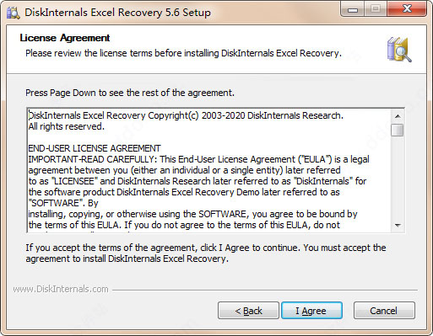
Task: Click the disabled maximize button
Action: 376,9
